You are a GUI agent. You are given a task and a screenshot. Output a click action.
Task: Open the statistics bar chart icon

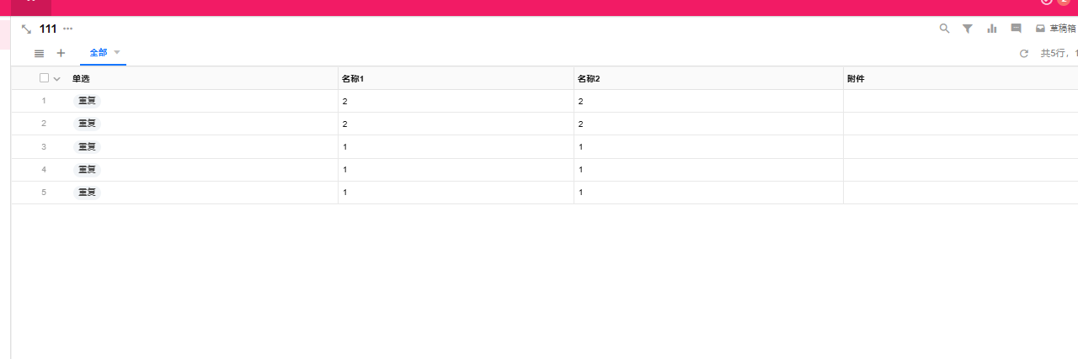992,29
